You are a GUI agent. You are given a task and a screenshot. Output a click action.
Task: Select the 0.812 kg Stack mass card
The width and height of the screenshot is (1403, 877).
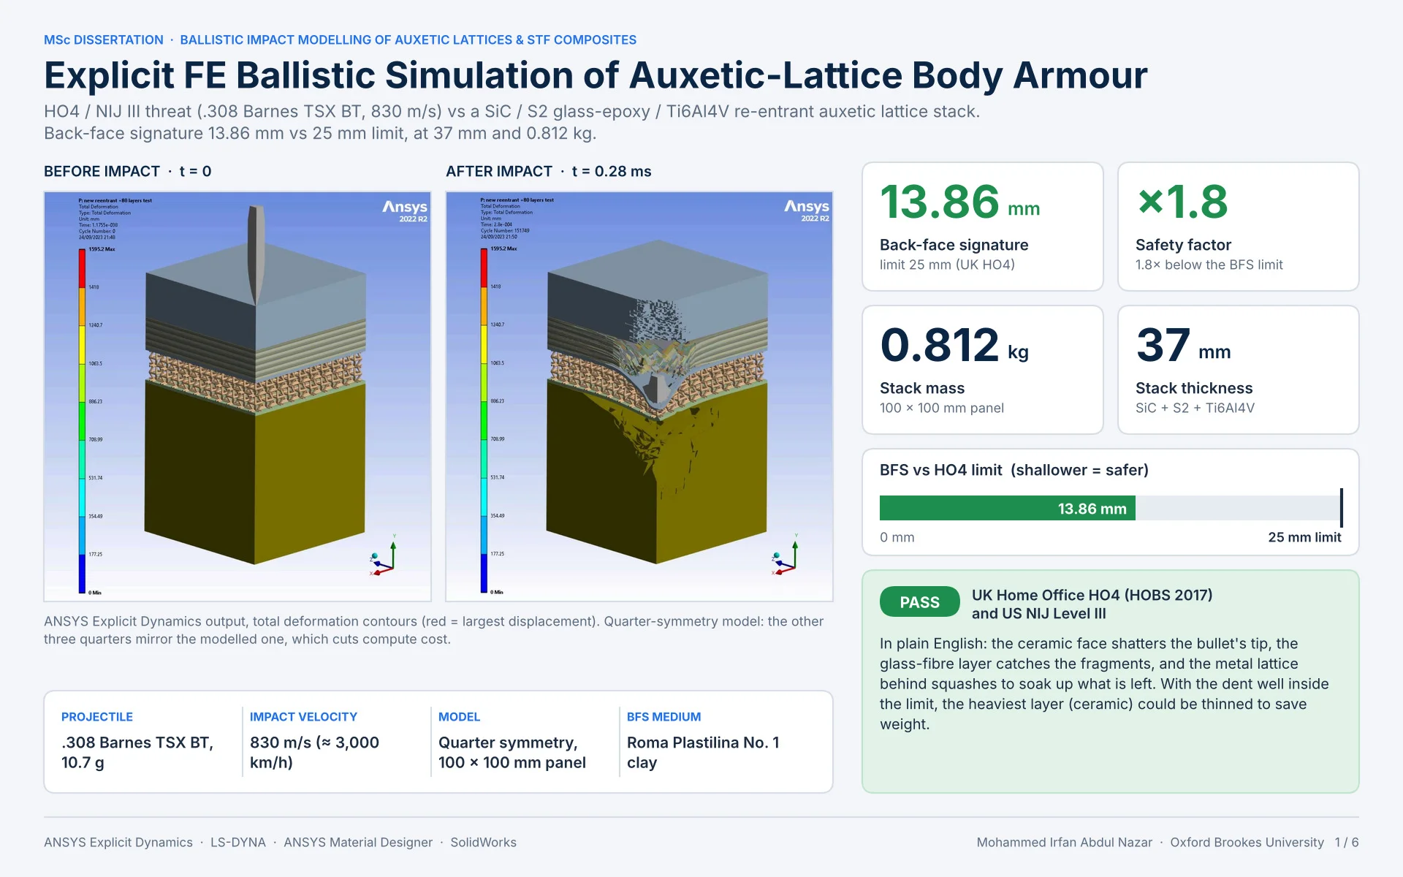(982, 370)
